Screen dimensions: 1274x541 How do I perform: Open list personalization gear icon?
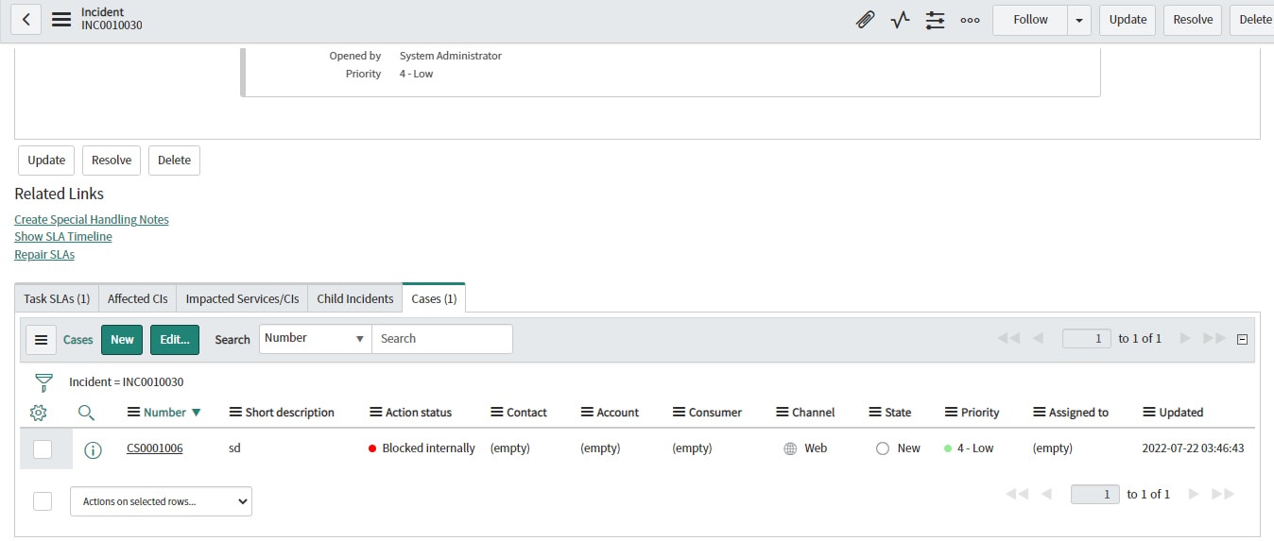tap(39, 413)
